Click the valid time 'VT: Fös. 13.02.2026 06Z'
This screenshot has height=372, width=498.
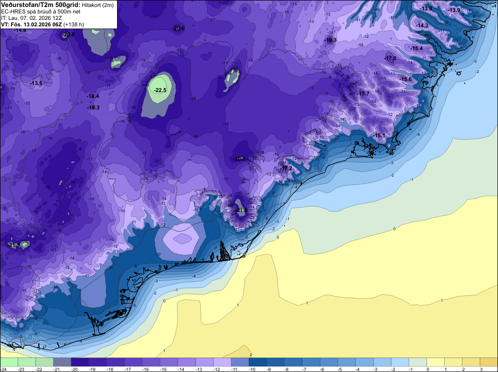pos(31,24)
